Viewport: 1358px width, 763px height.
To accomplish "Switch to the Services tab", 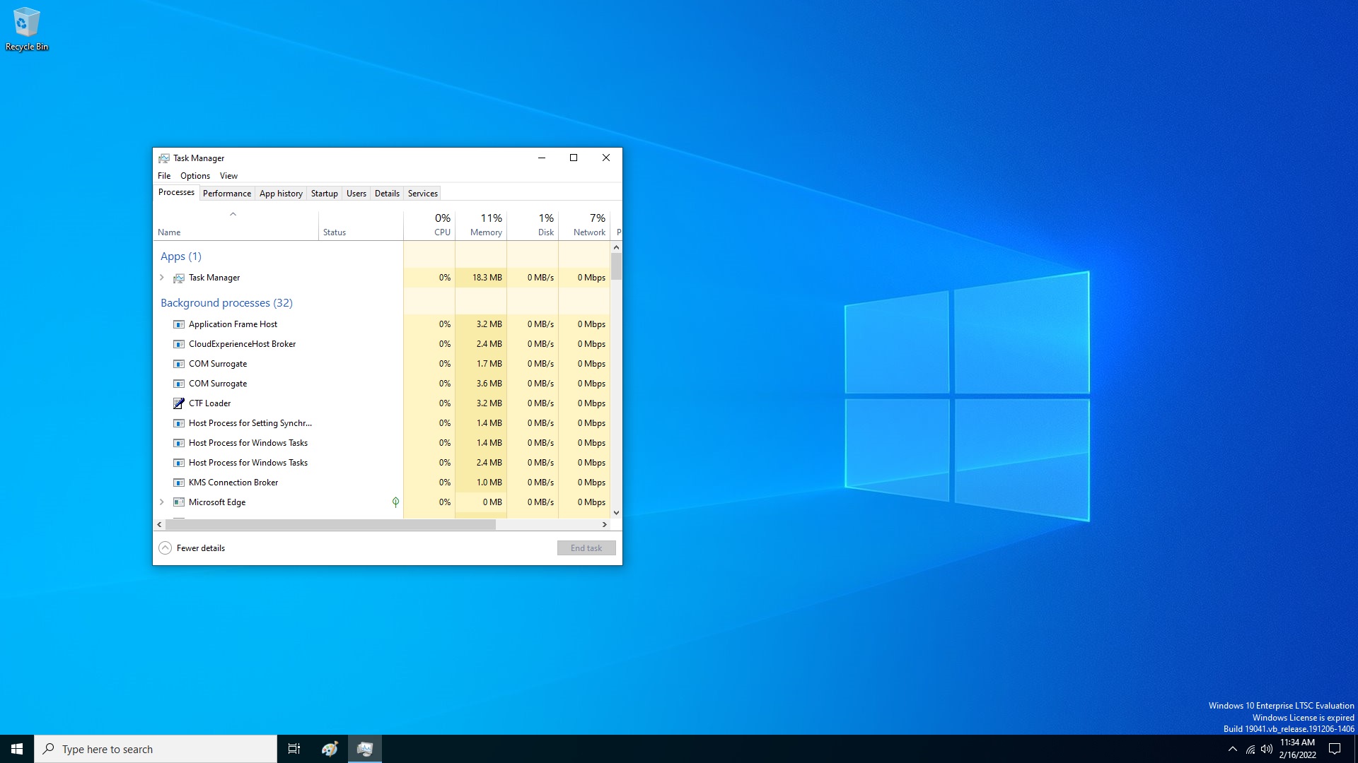I will pyautogui.click(x=423, y=194).
